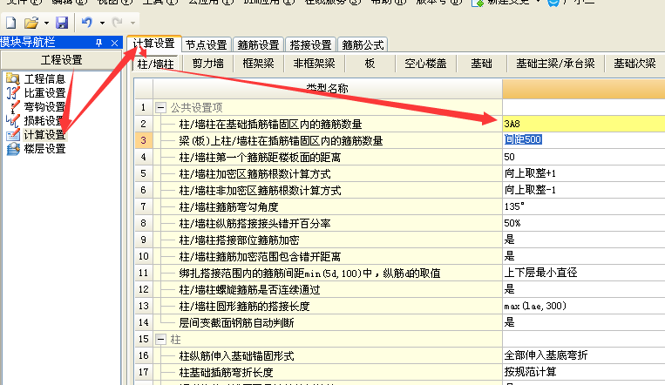The height and width of the screenshot is (385, 665).
Task: Select the 剪力墙 sub-tab
Action: pyautogui.click(x=207, y=64)
